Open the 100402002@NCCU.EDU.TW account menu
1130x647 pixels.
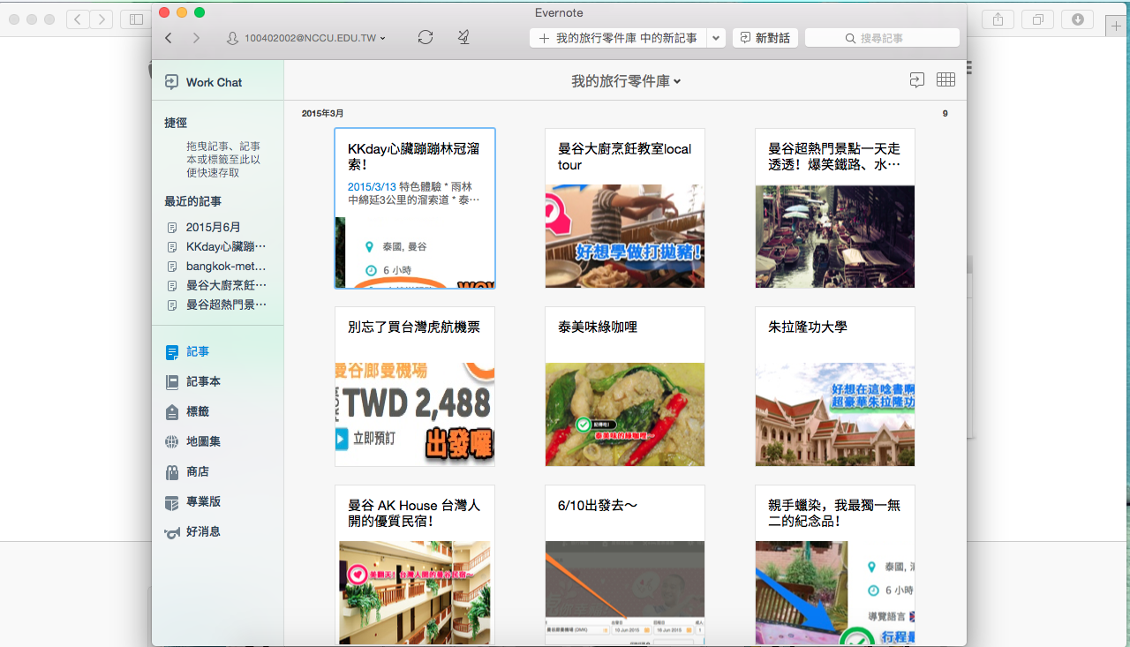tap(306, 38)
